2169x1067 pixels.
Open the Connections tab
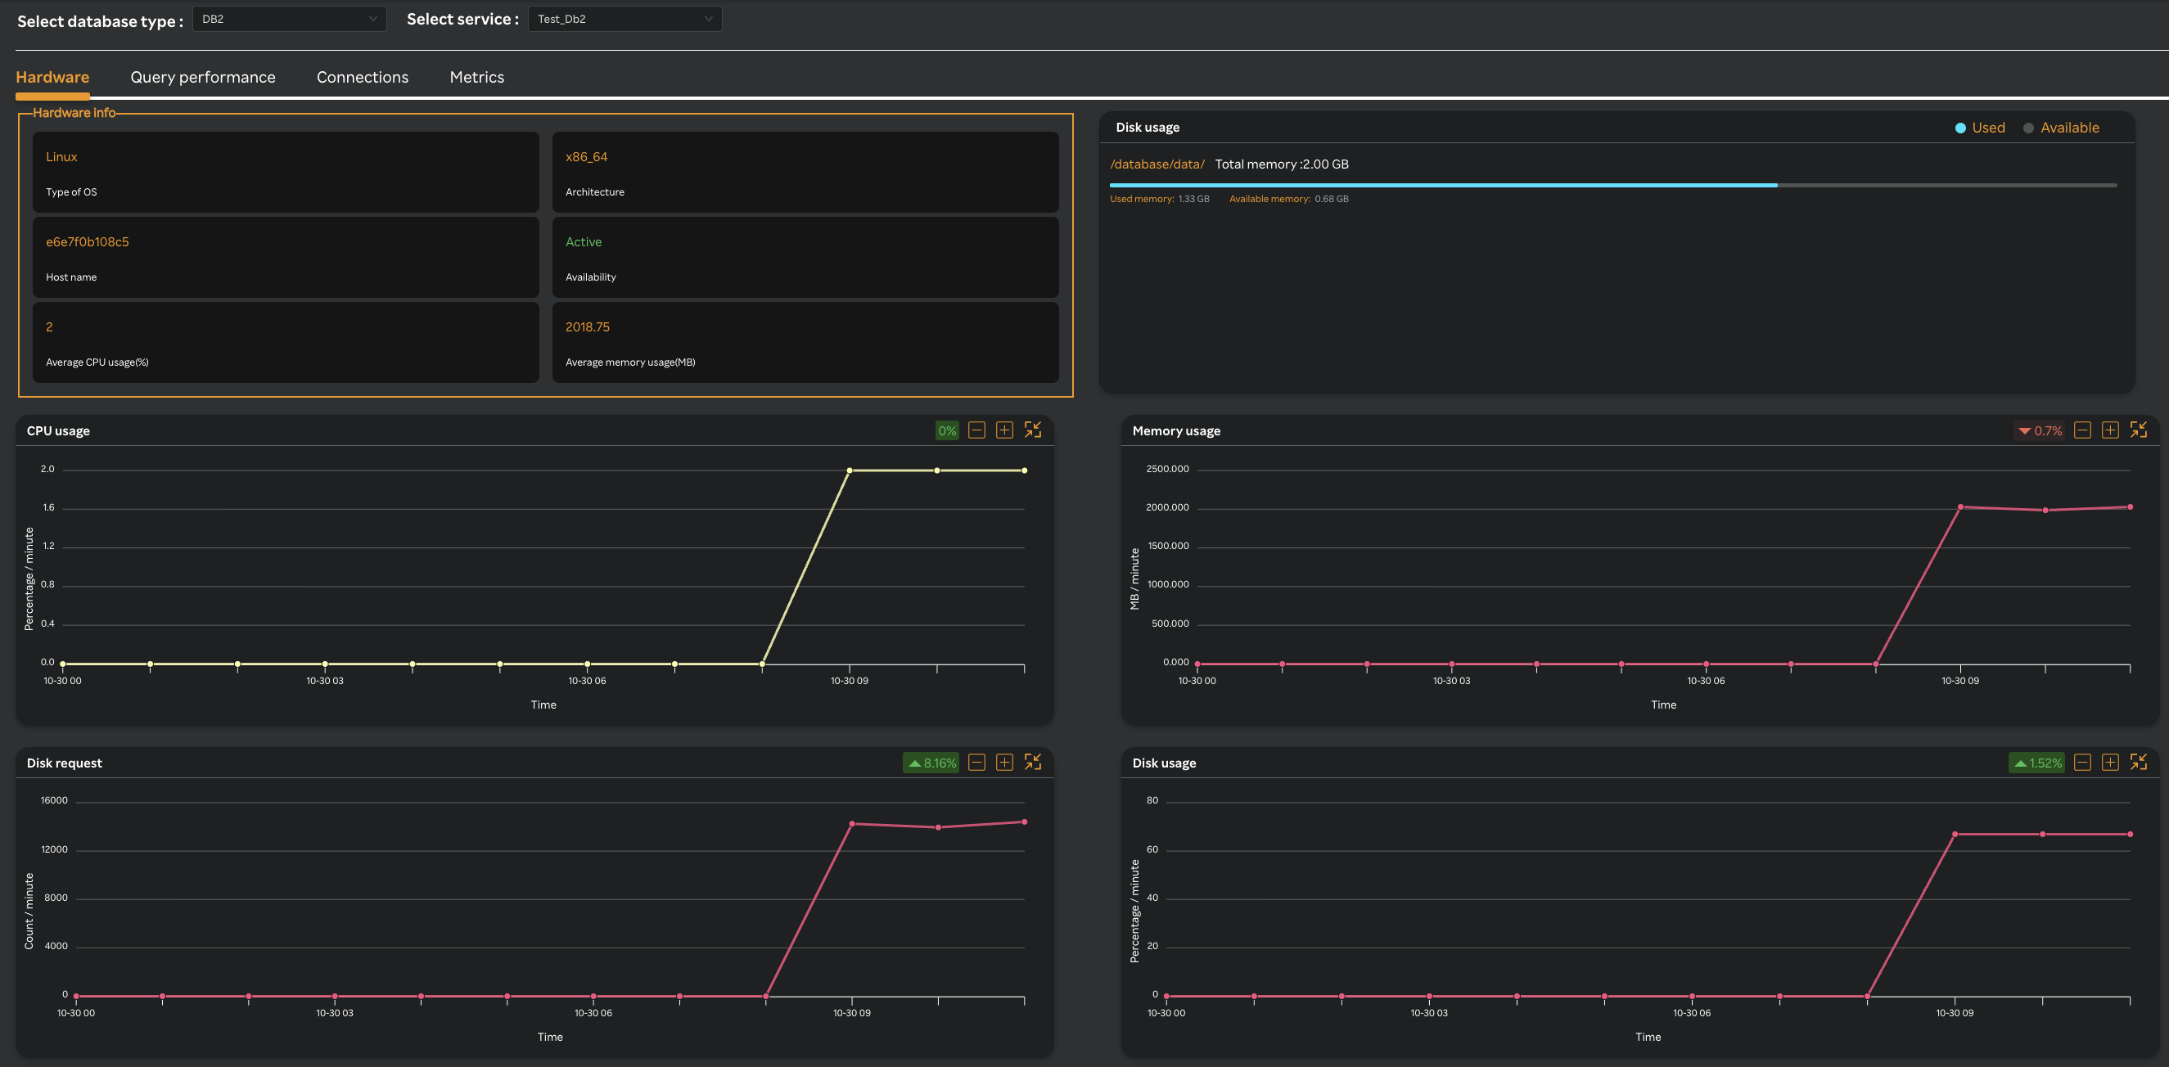click(362, 78)
